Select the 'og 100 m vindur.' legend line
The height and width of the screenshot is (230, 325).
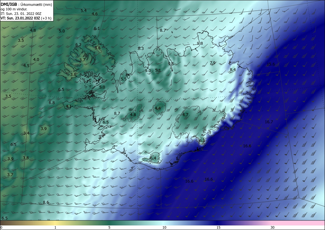(x=14, y=9)
